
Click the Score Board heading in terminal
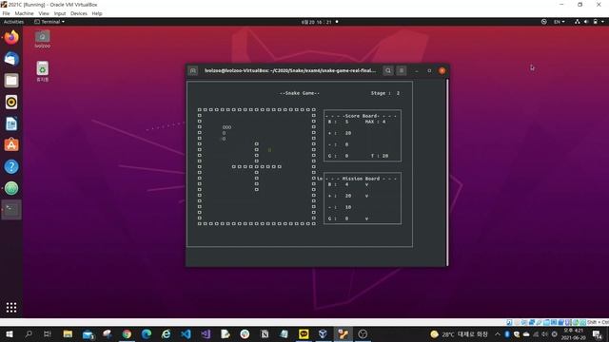[x=362, y=116]
